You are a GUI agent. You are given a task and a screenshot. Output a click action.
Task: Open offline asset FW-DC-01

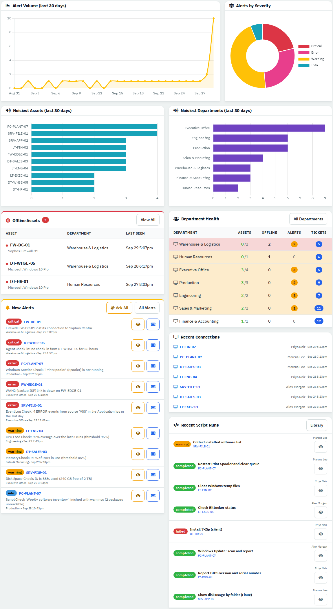pos(20,245)
